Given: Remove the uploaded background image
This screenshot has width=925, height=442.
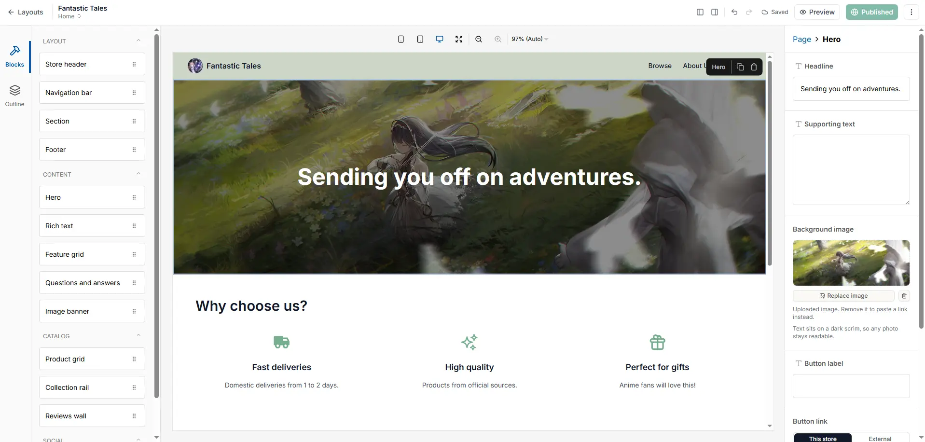Looking at the screenshot, I should point(904,296).
